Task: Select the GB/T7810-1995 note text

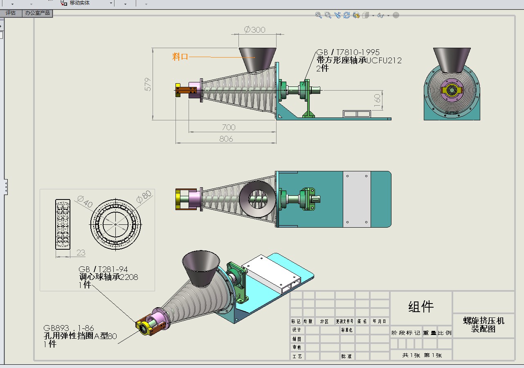Action: pos(348,52)
